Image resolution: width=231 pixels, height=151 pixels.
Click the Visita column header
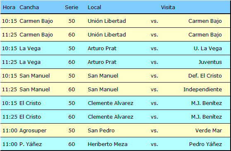pos(168,7)
